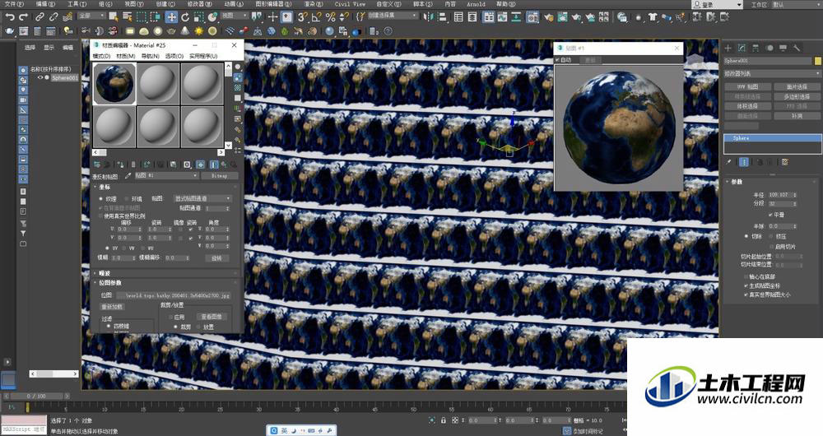Click the UVW 贴图 modifier button
This screenshot has width=823, height=436.
point(747,87)
